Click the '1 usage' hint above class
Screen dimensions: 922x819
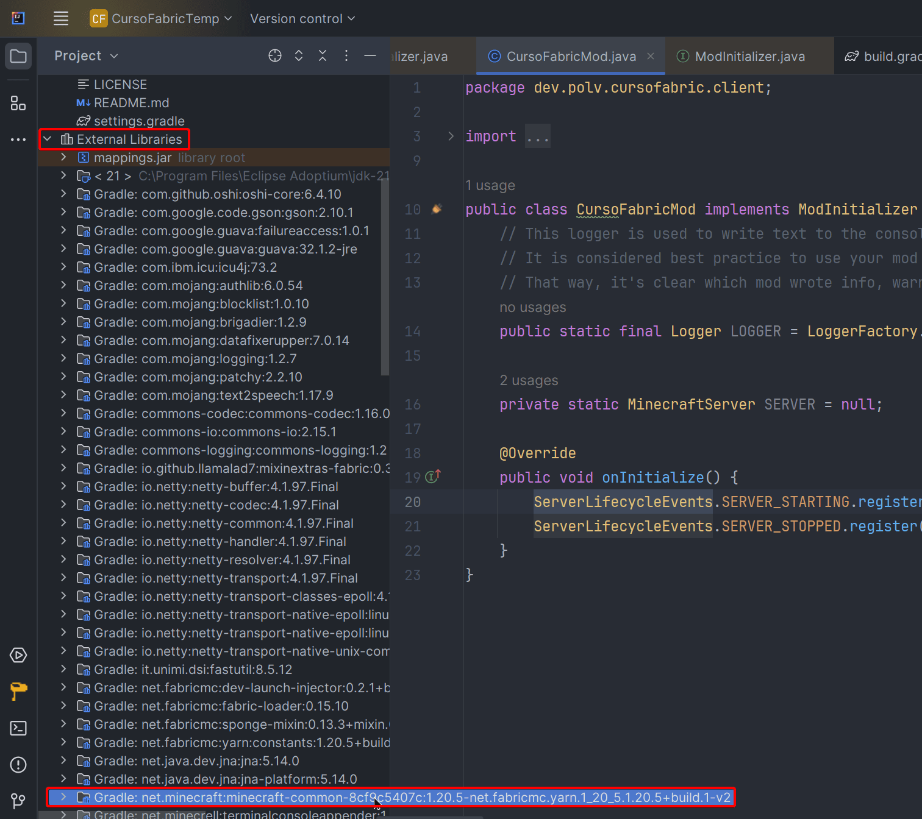(490, 185)
